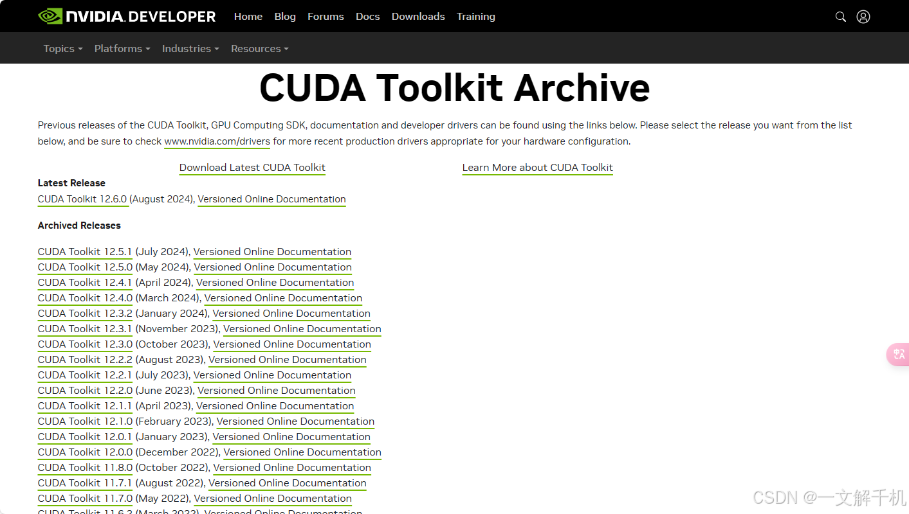Open the Downloads page
The width and height of the screenshot is (909, 514).
418,16
